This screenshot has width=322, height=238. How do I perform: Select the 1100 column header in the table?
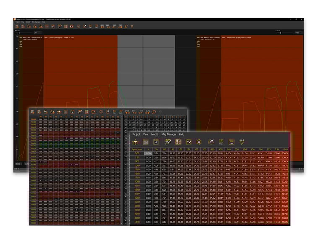click(285, 149)
